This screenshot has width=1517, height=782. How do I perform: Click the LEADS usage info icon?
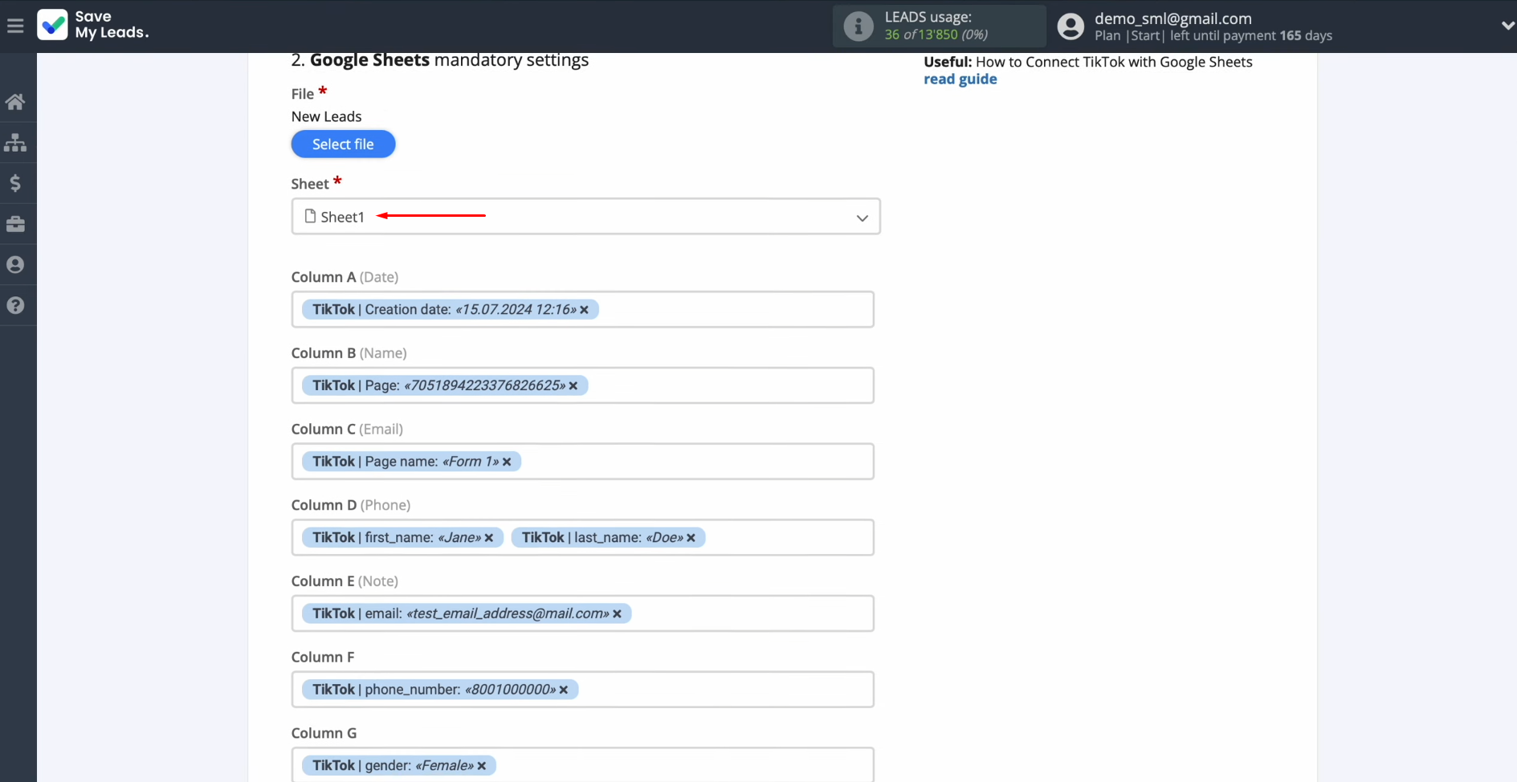[858, 26]
